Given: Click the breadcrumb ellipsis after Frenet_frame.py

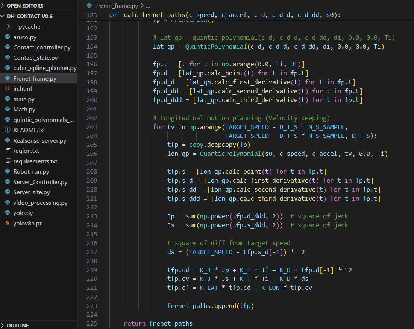Looking at the screenshot, I should (147, 6).
